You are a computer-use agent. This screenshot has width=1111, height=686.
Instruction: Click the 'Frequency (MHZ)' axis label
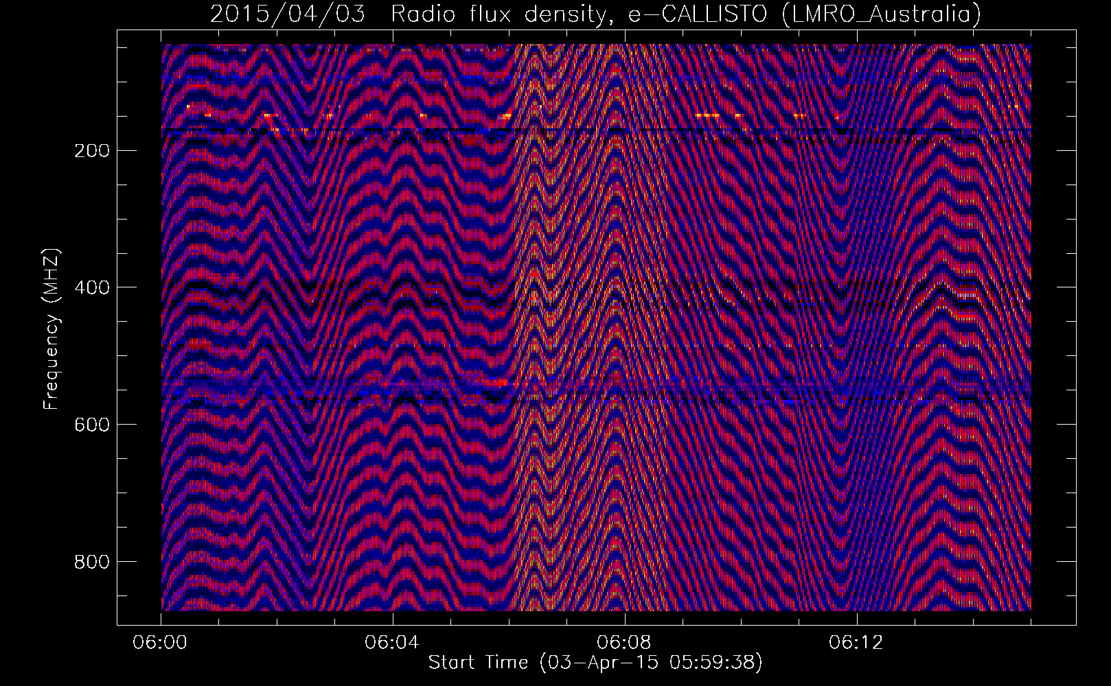pyautogui.click(x=51, y=329)
